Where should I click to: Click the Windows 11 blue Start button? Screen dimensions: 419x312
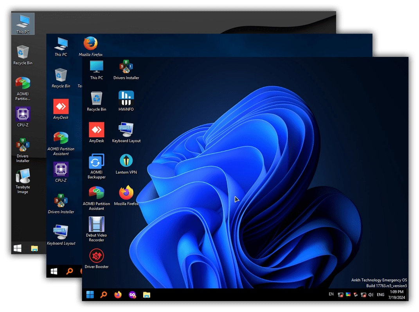90,295
